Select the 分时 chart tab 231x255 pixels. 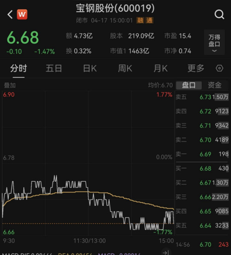[x=18, y=68]
